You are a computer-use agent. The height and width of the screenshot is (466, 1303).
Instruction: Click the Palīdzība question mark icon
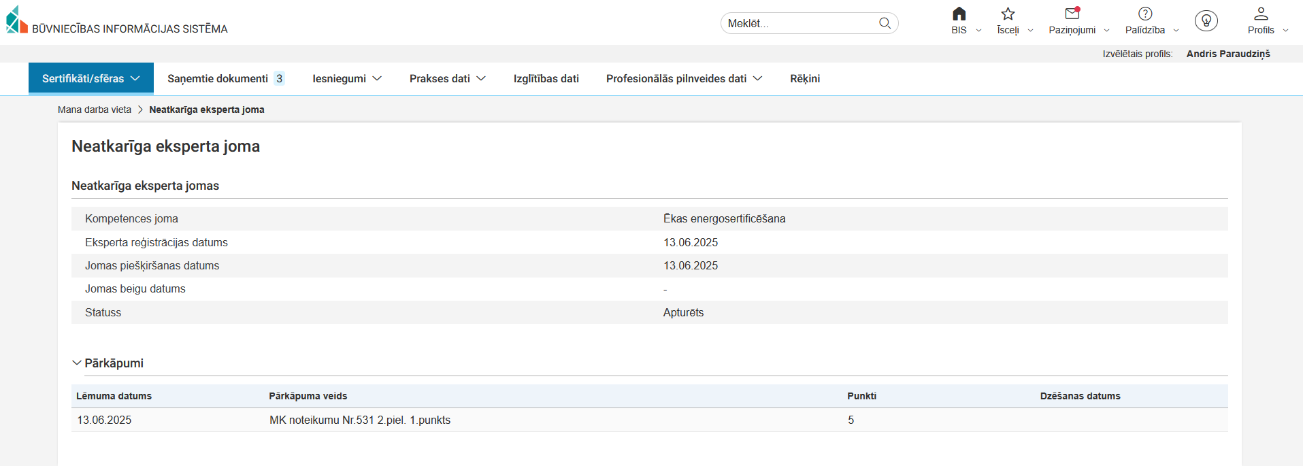(x=1145, y=14)
